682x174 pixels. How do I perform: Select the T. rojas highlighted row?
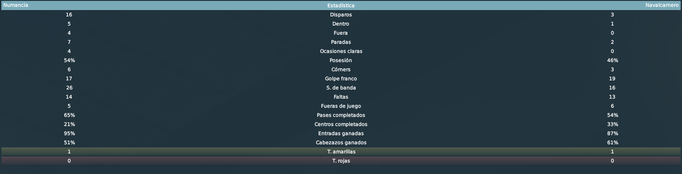point(341,161)
